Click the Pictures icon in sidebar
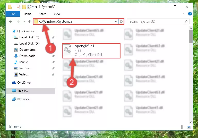The image size is (198, 138). tap(16, 68)
